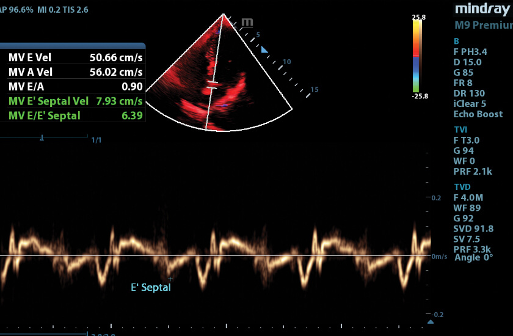Select the MV E' Septal Vel result row
Viewport: 513px width, 336px height.
point(73,101)
